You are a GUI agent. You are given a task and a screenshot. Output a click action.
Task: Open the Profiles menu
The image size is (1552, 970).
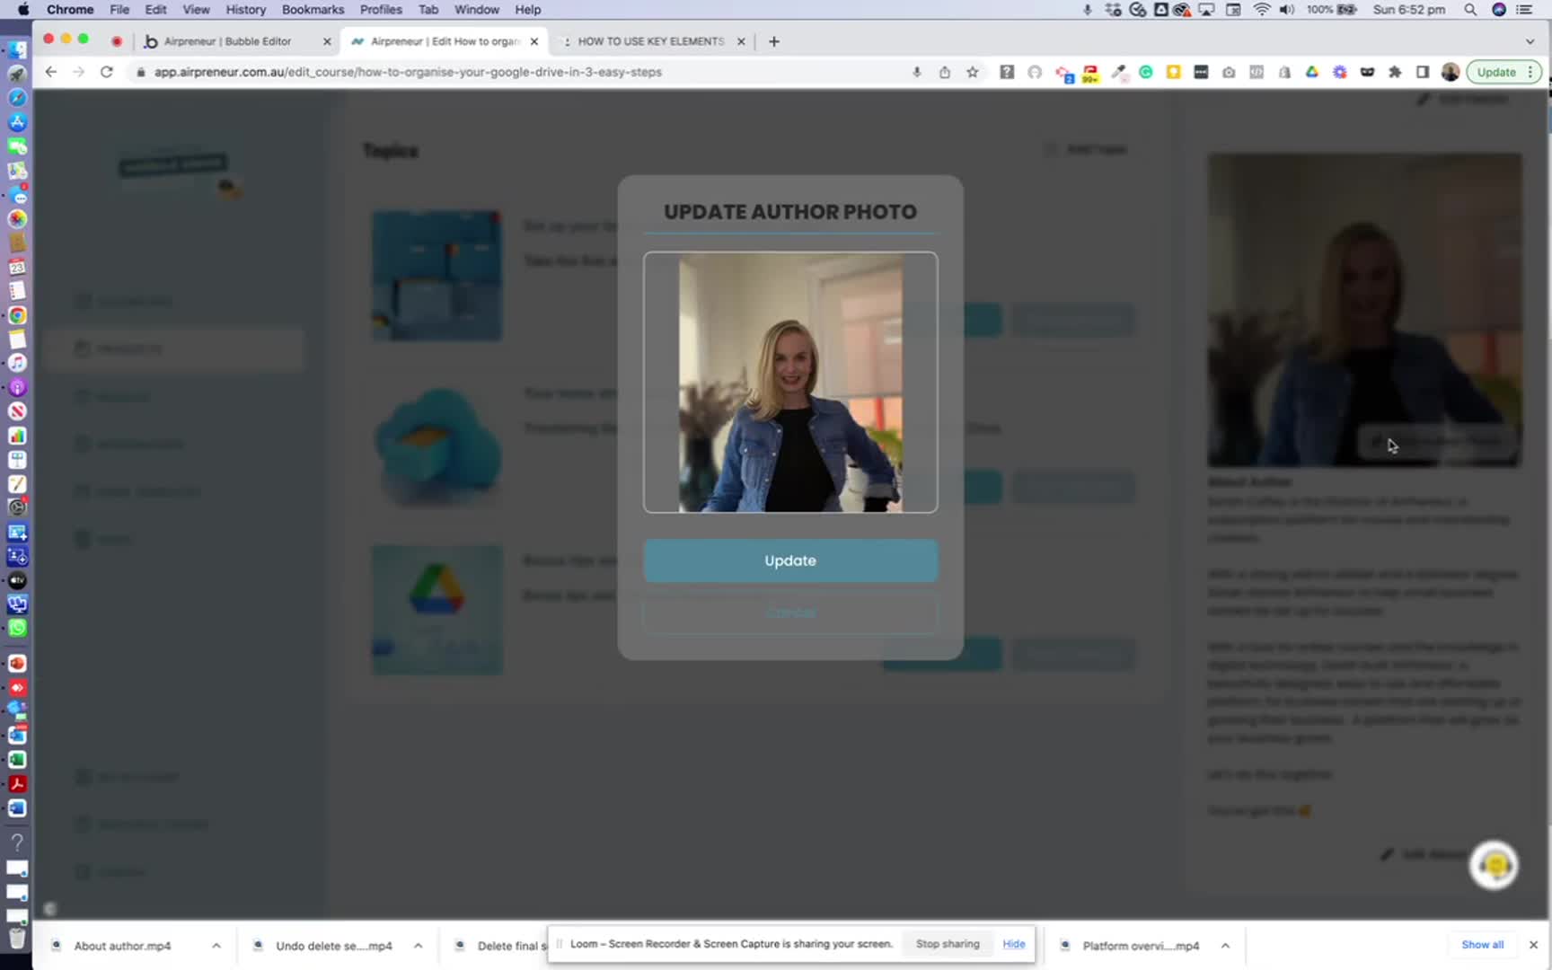point(381,9)
